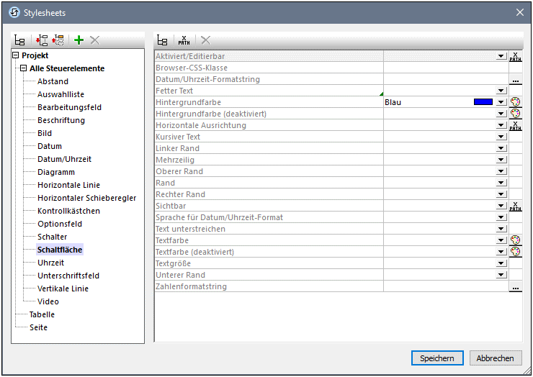Click the Abbrechen button
533x377 pixels.
coord(496,358)
